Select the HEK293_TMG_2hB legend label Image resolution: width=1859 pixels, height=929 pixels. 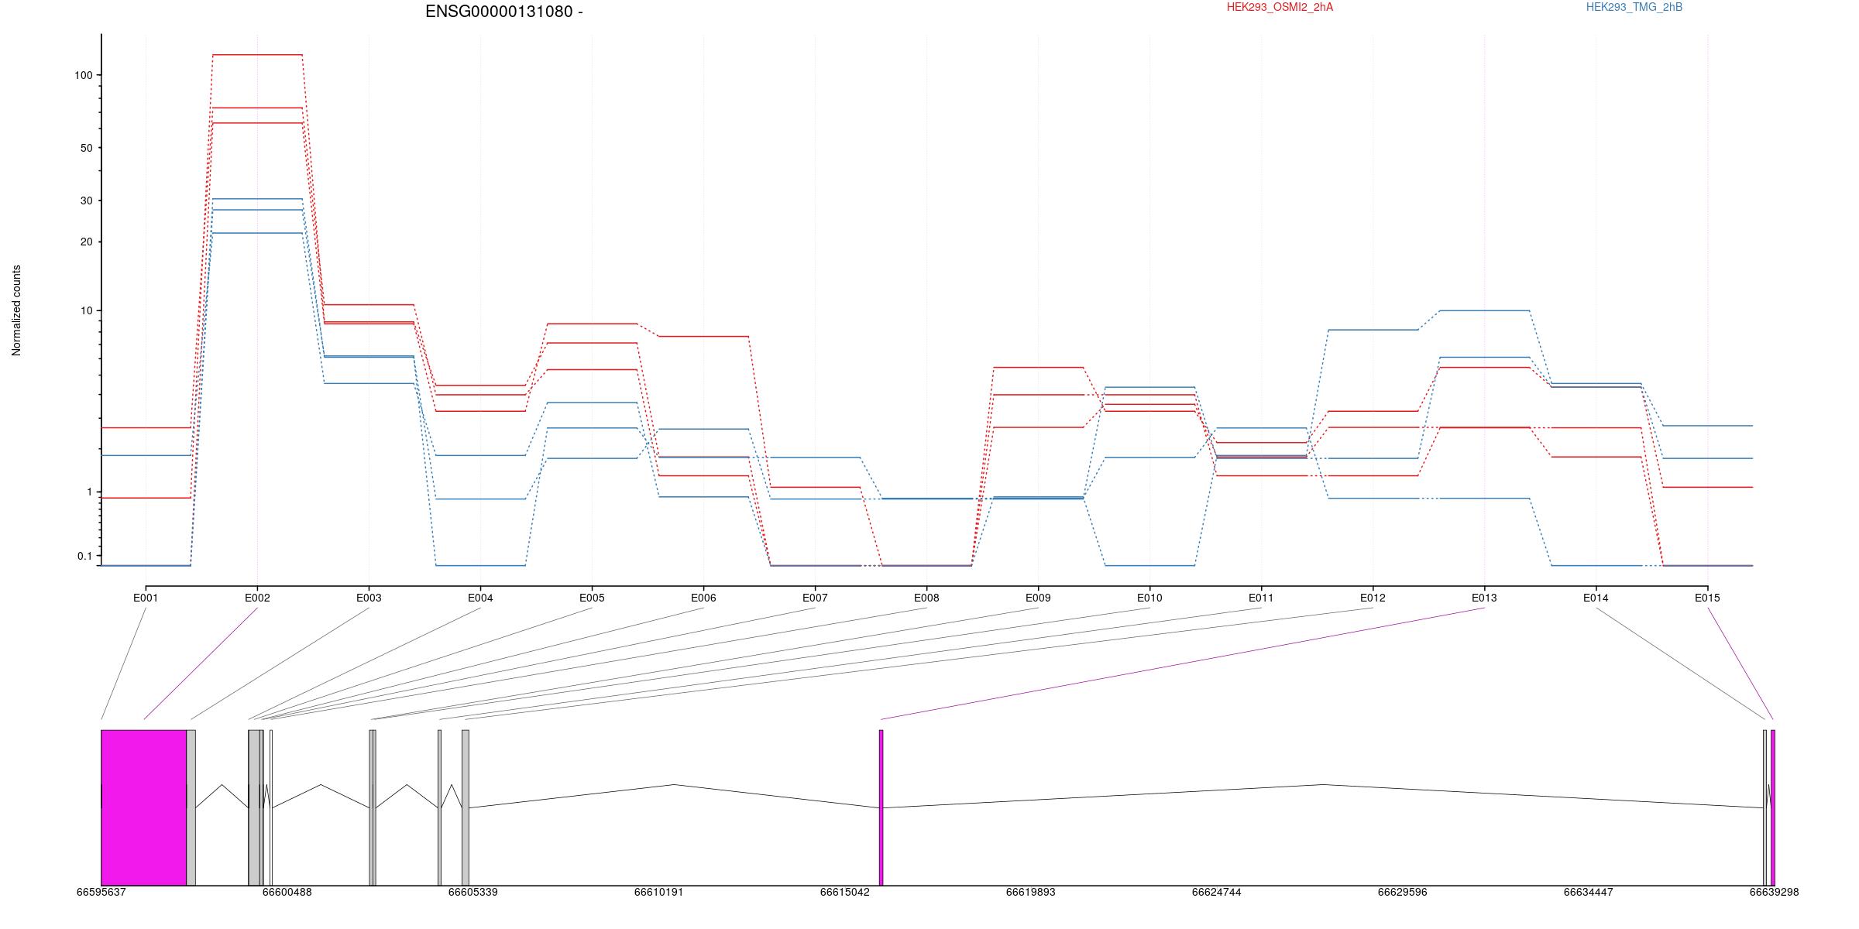point(1634,7)
